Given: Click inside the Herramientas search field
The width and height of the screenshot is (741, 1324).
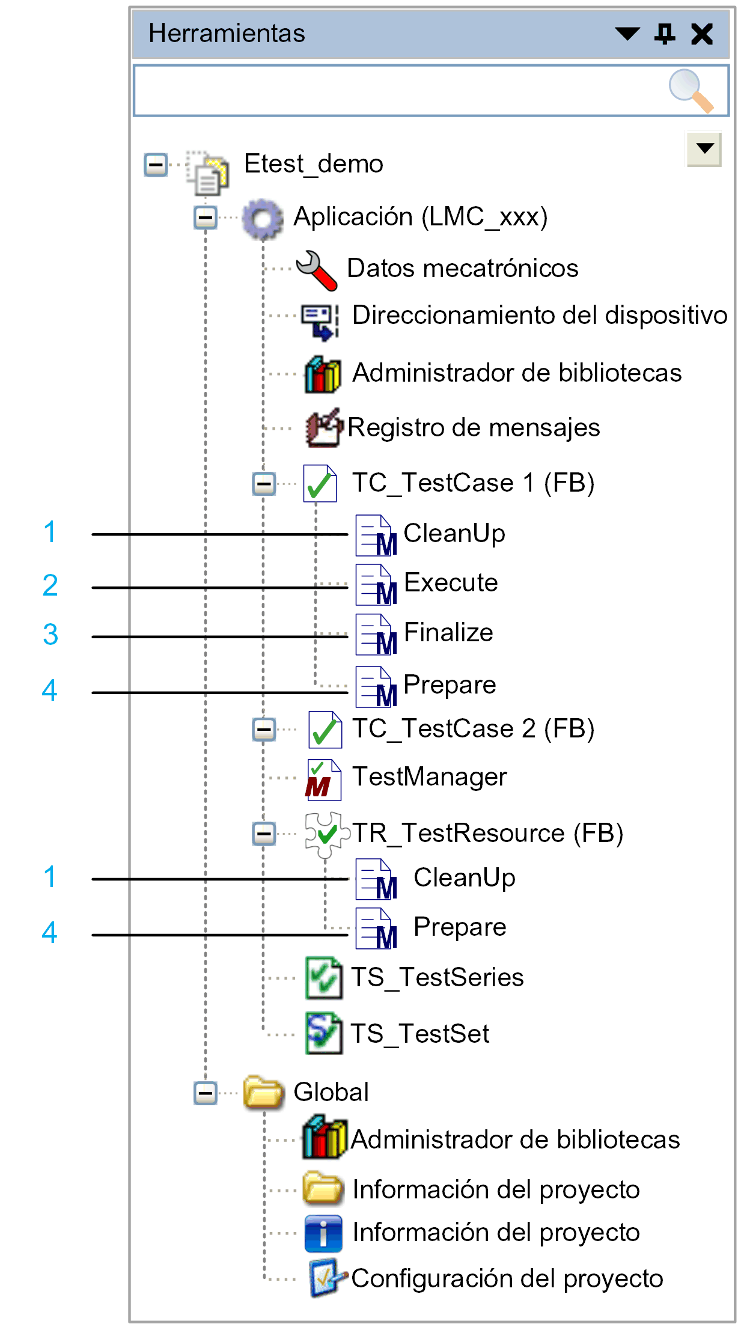Looking at the screenshot, I should tap(399, 90).
